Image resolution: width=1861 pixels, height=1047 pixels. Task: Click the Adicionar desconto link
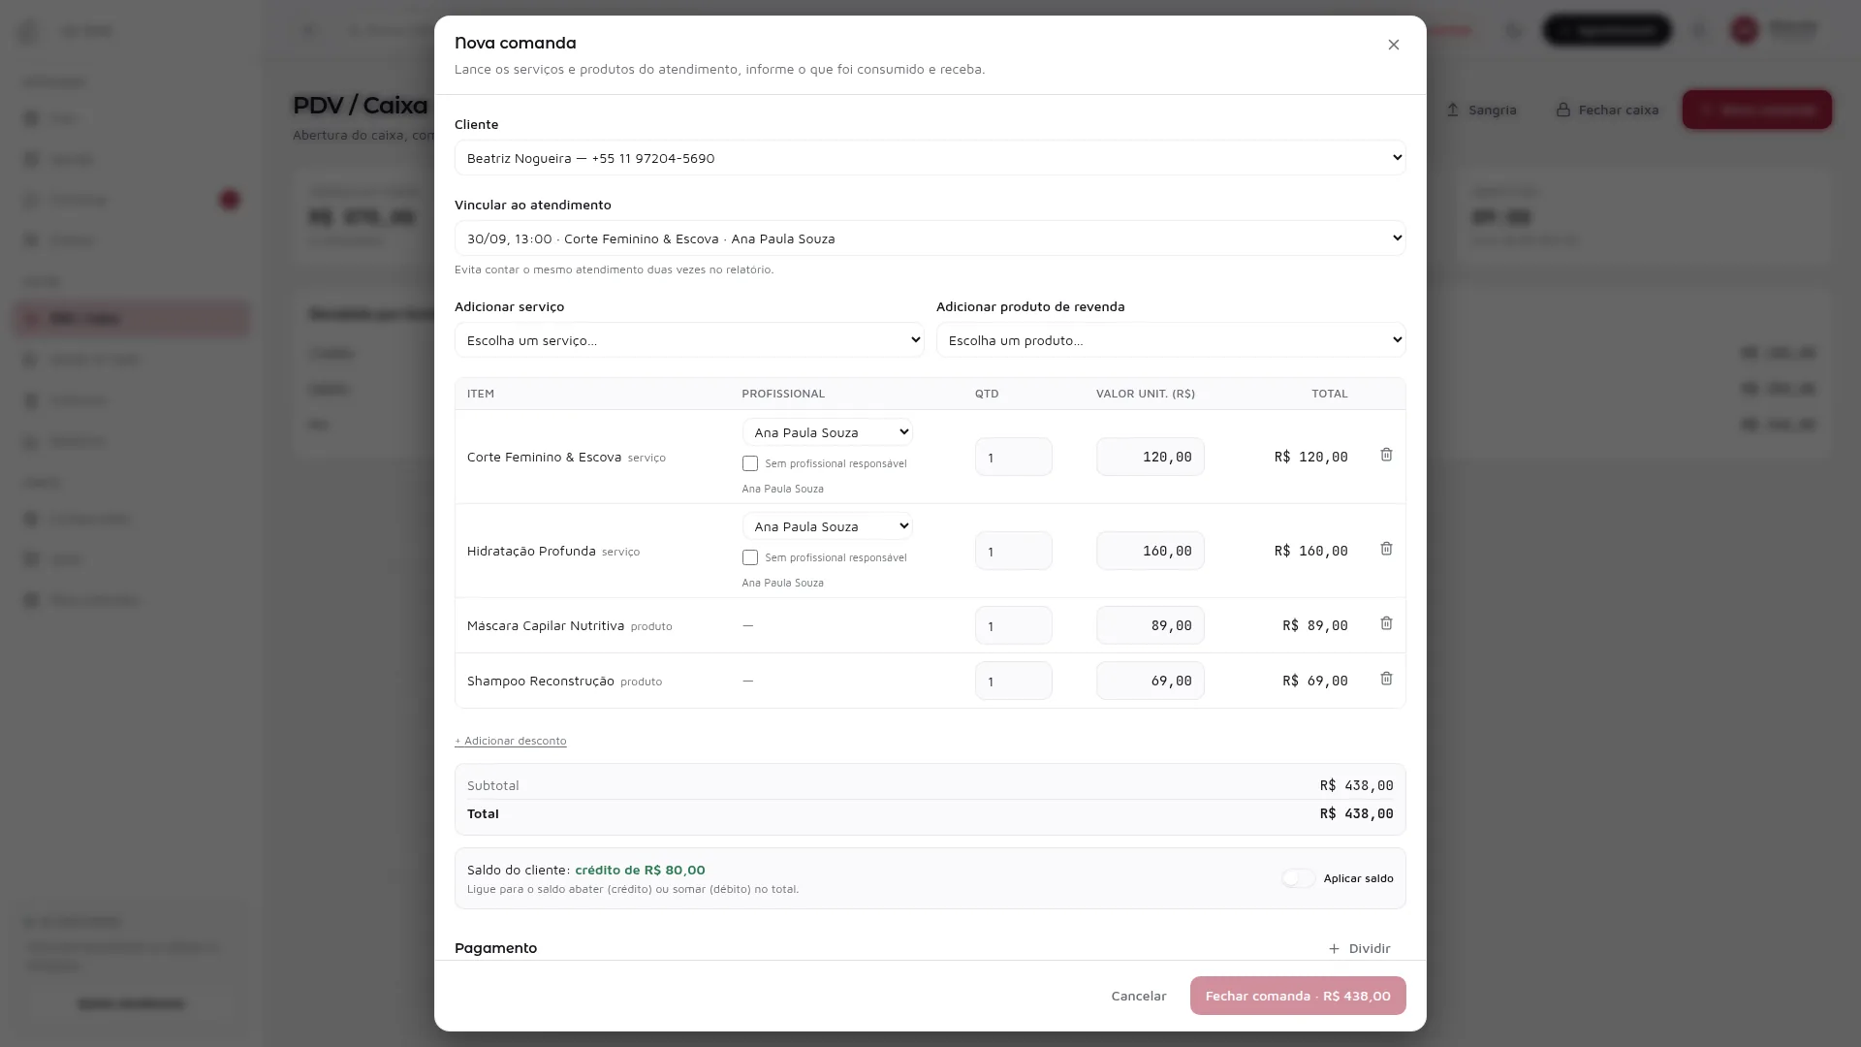(511, 741)
